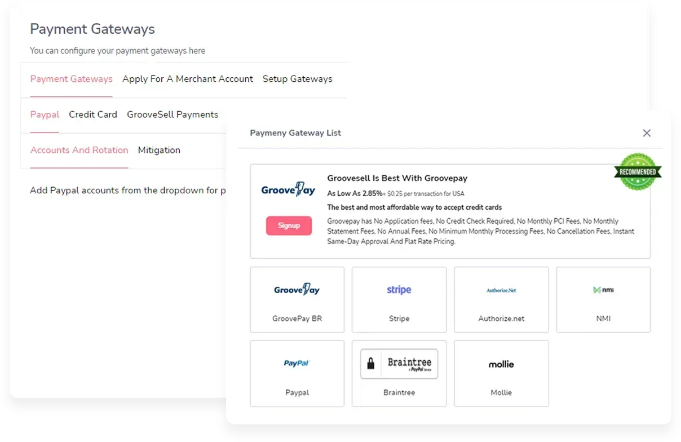Click the NMI logo icon
The image size is (681, 442).
point(603,290)
